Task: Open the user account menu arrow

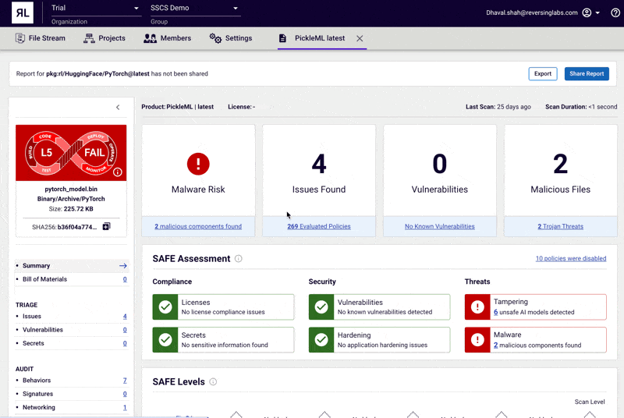Action: click(597, 12)
